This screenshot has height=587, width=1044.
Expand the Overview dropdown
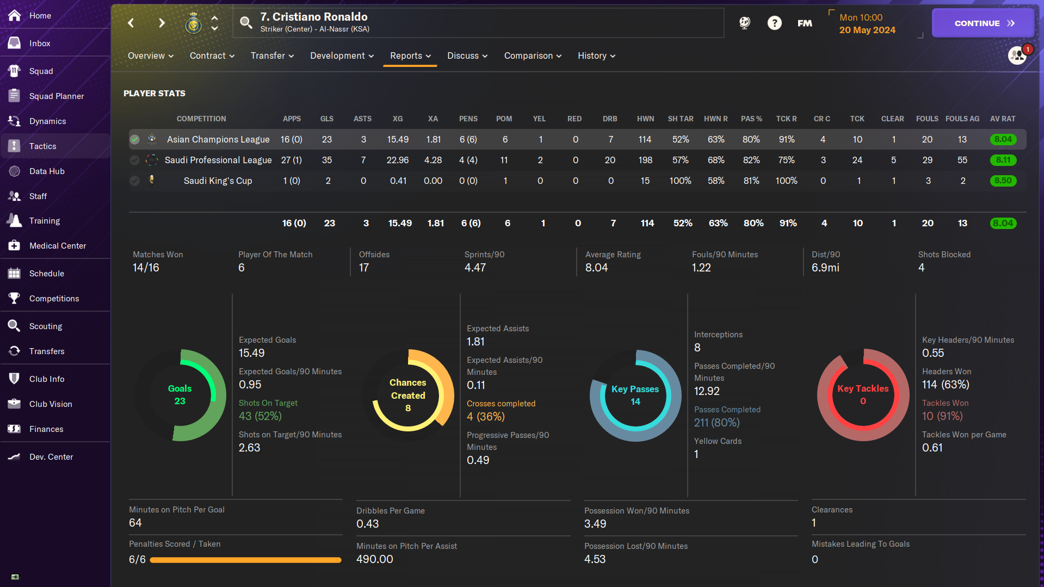point(151,55)
